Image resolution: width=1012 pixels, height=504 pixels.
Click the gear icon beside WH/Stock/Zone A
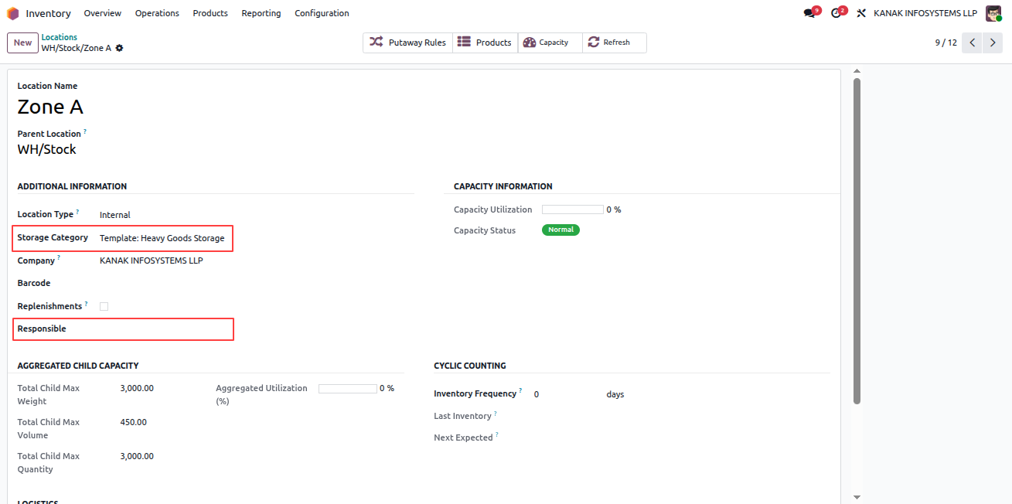coord(120,48)
